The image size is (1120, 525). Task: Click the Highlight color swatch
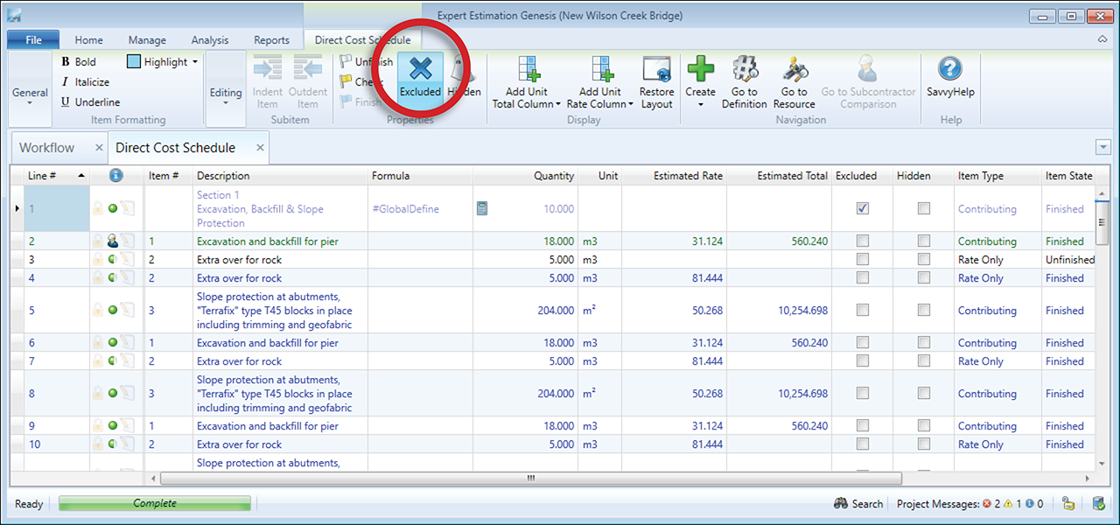[134, 62]
